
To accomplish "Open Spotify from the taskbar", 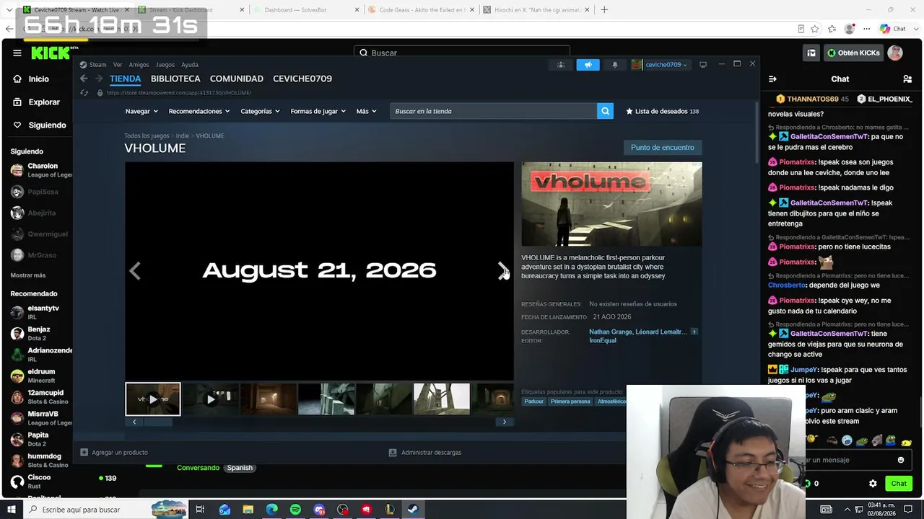I will [x=295, y=510].
